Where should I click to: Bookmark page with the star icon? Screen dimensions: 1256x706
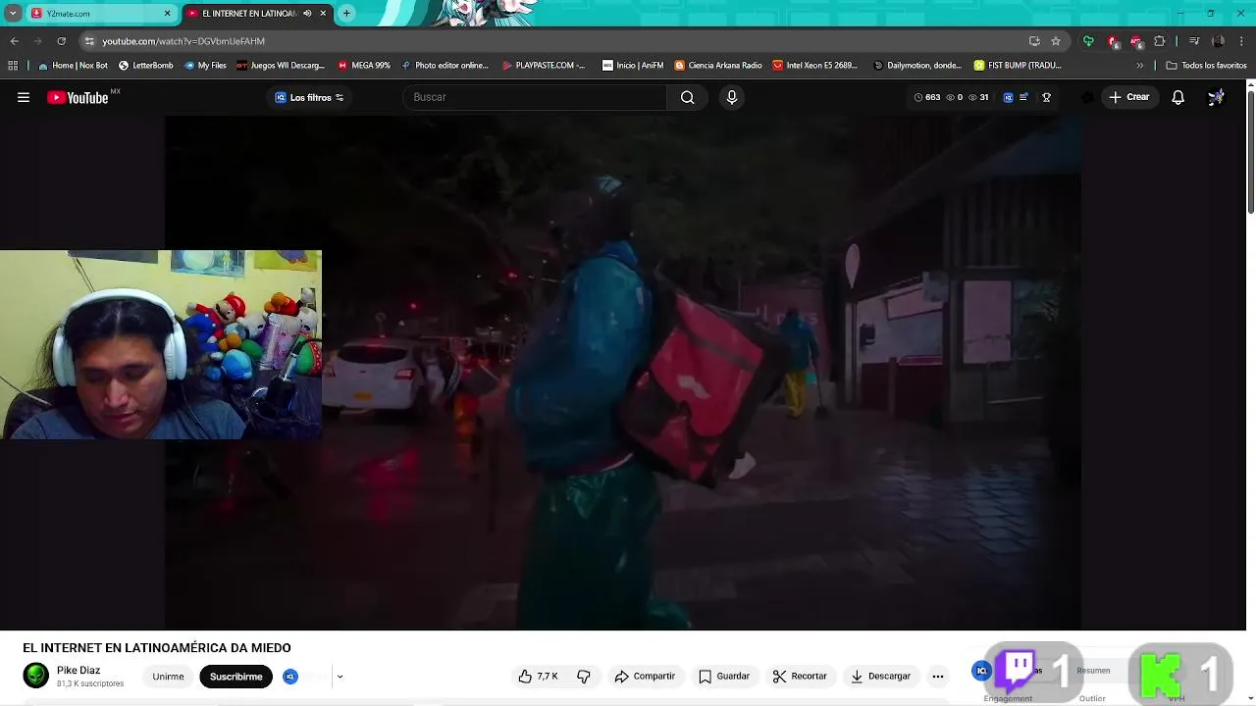[x=1056, y=41]
